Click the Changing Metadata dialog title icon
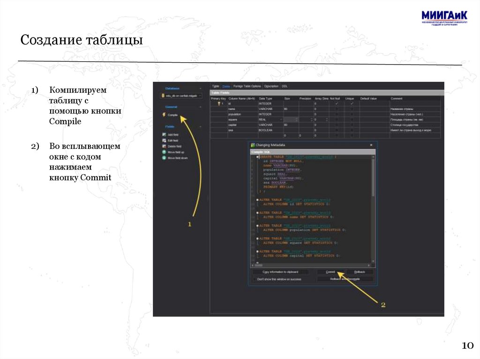 [253, 146]
